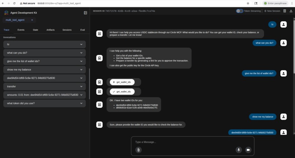Screen dimensions: 295x158
Task: Click the left trace panel scrollbar
Action: point(89,84)
